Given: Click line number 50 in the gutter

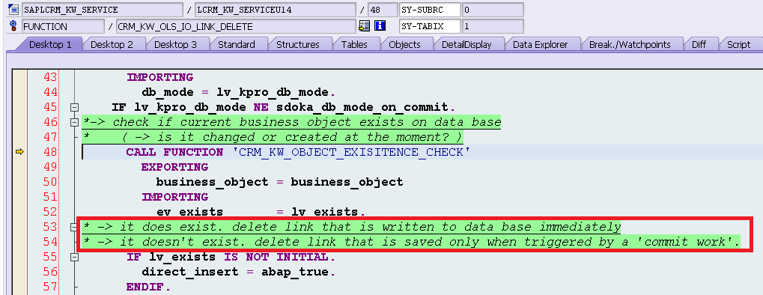Looking at the screenshot, I should coord(50,182).
